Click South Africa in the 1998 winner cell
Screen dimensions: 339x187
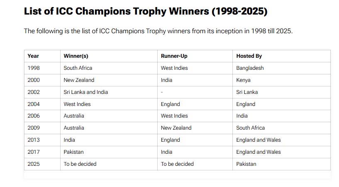click(x=78, y=68)
